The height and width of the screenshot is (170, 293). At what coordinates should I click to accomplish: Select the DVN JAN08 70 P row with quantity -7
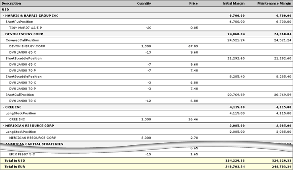pyautogui.click(x=146, y=70)
